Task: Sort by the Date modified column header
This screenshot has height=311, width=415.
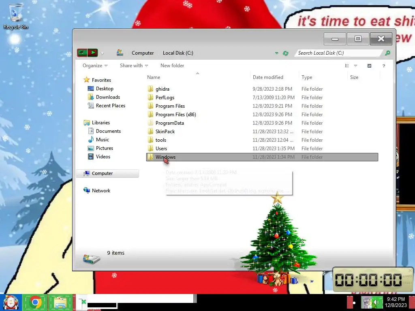Action: tap(268, 77)
